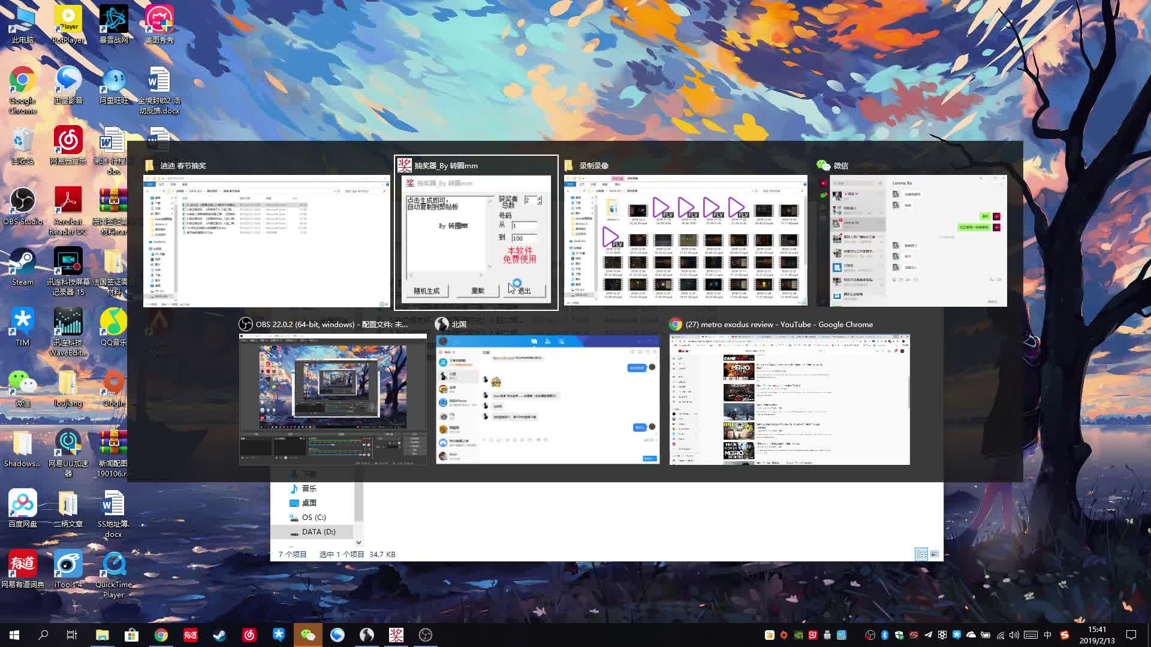
Task: Select the 百度网盘 desktop icon
Action: (23, 509)
